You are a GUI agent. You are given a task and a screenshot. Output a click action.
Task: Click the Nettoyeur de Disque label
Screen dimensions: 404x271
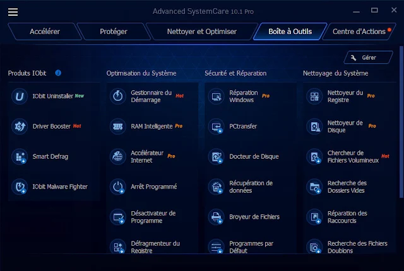pos(345,126)
